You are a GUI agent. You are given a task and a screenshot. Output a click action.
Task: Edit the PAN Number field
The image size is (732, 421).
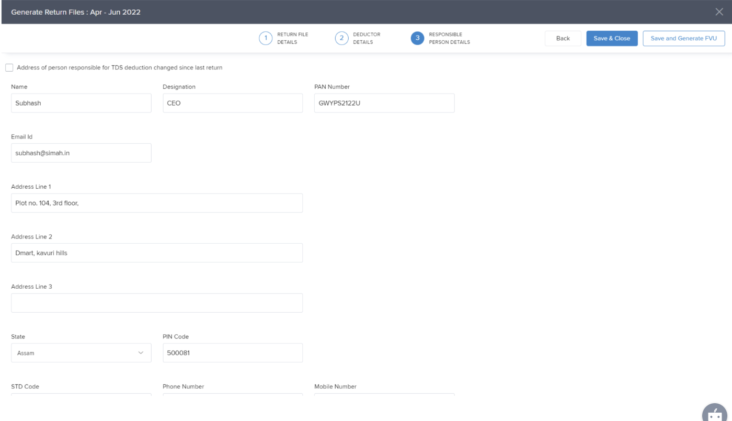(384, 103)
